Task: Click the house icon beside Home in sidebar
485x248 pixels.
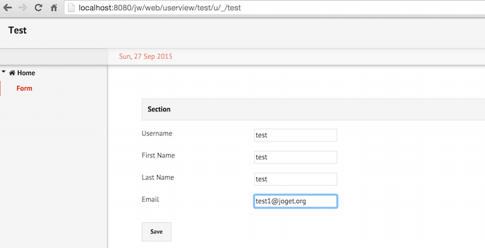Action: pyautogui.click(x=12, y=73)
